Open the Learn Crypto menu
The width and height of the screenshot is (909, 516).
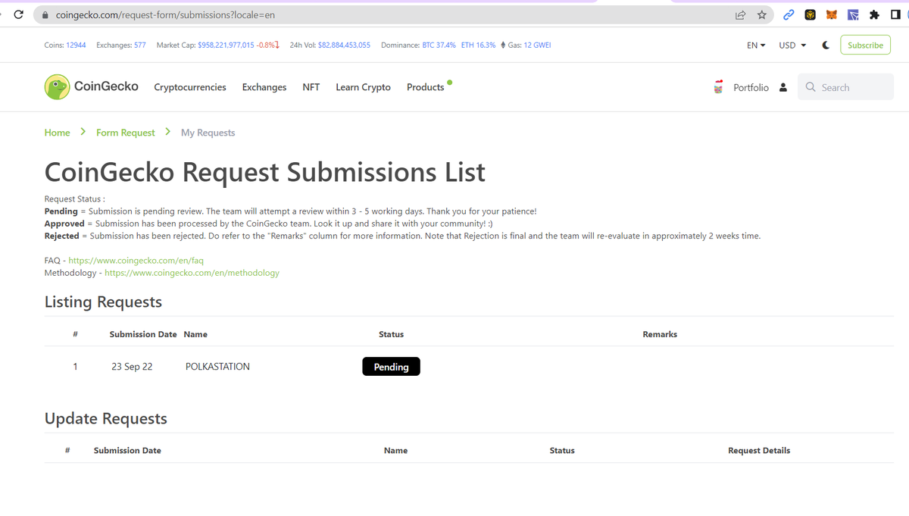point(364,87)
